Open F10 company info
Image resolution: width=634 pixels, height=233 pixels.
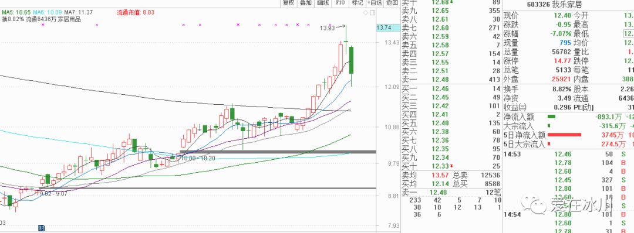click(340, 3)
